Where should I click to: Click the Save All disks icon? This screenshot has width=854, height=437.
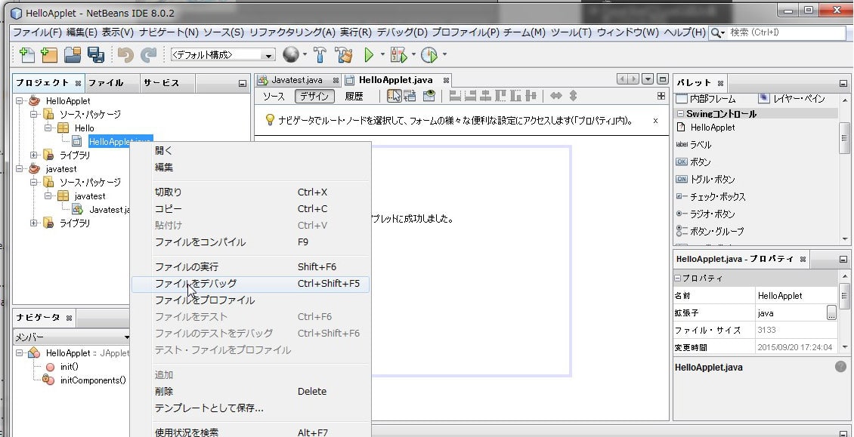tap(96, 54)
